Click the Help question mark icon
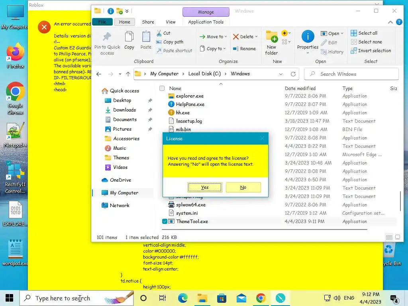This screenshot has width=408, height=306. [x=399, y=22]
